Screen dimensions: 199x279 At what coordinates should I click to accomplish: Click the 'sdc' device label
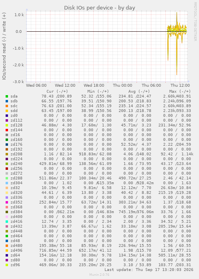[14, 106]
